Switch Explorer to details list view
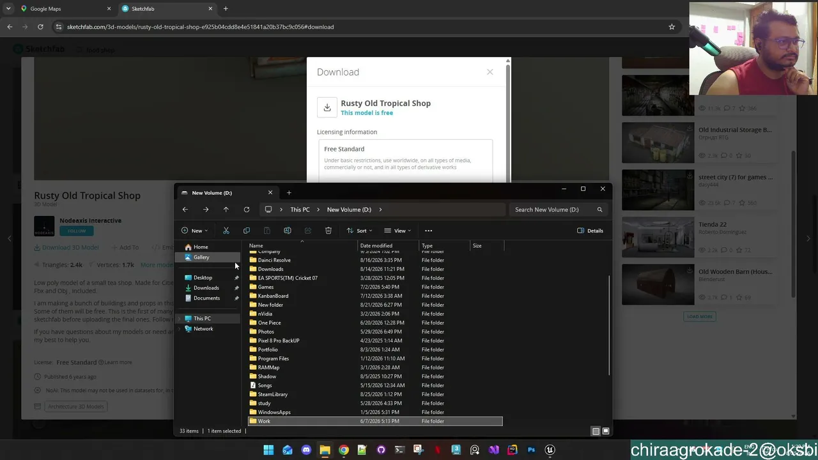 (596, 431)
